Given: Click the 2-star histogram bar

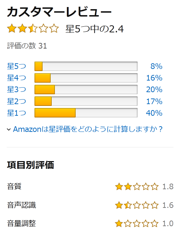Looking at the screenshot, I should click(x=86, y=101).
